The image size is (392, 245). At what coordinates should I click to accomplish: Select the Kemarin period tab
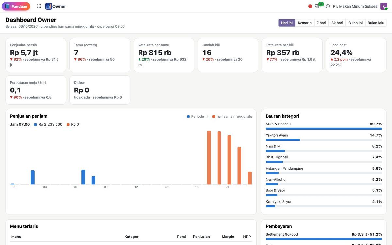pos(305,23)
